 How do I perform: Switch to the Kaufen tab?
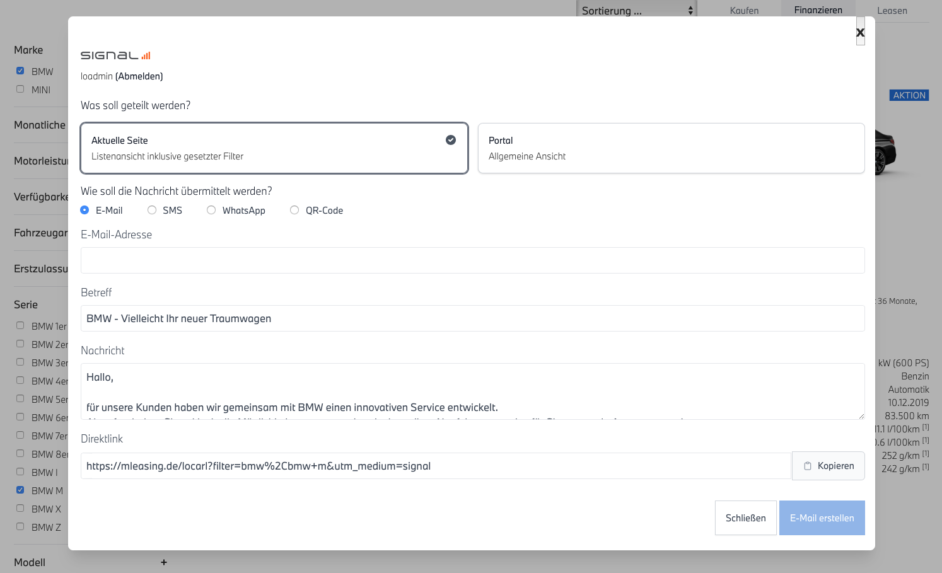[x=744, y=11]
